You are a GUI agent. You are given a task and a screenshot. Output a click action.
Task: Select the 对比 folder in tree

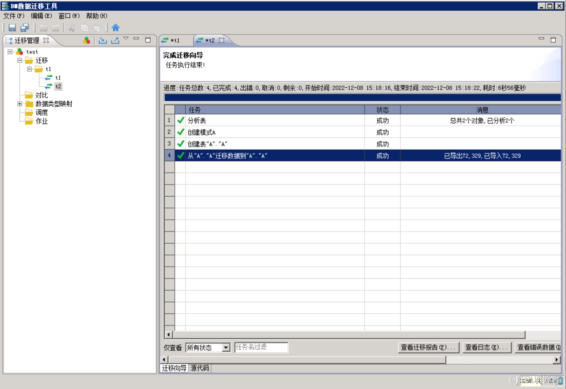pos(41,95)
